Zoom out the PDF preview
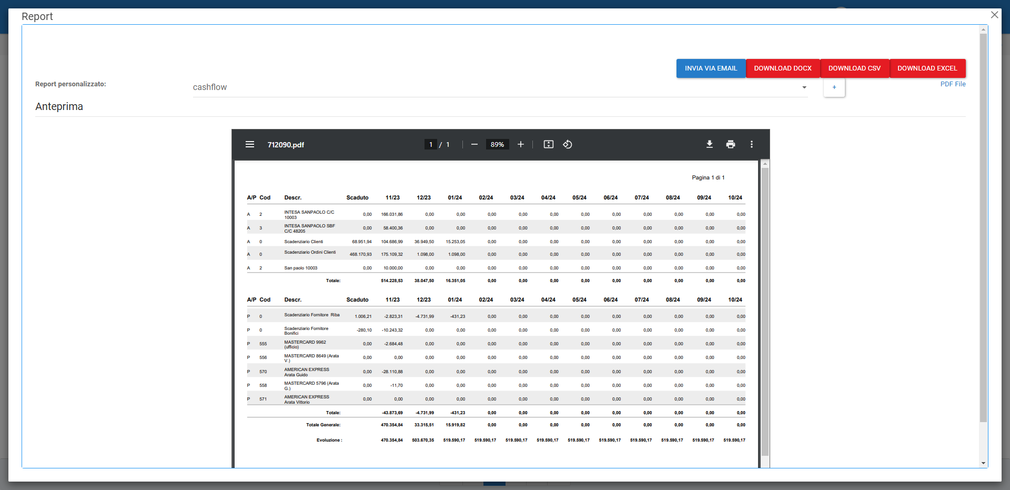Screen dimensions: 1010x490 (474, 144)
